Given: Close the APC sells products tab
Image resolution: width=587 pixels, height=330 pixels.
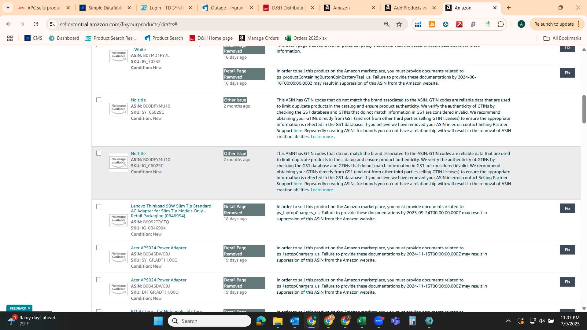Looking at the screenshot, I should click(68, 8).
